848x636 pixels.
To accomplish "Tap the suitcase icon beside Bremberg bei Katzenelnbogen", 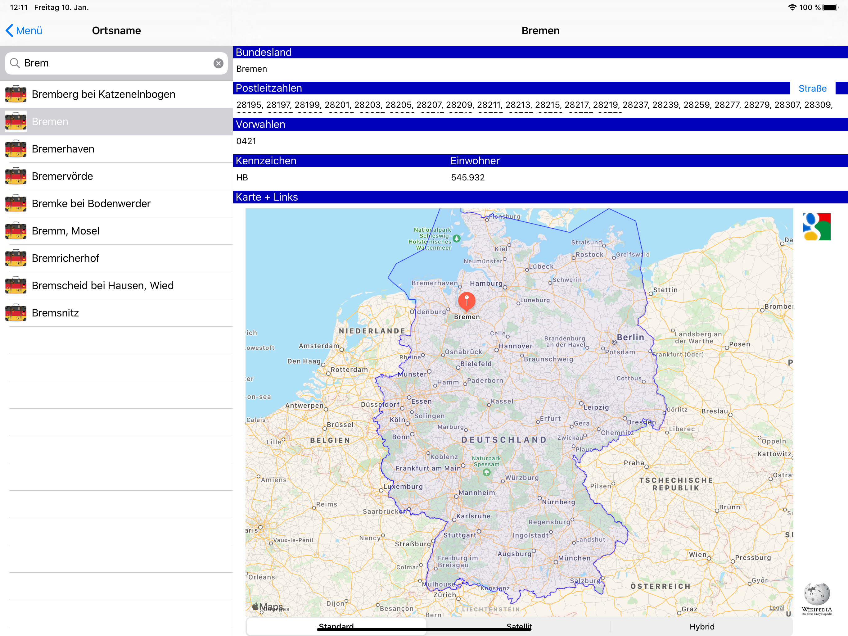I will pos(16,94).
